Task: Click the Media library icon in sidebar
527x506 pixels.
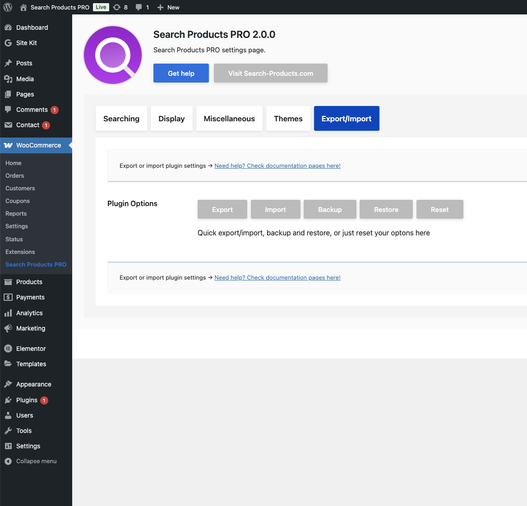Action: tap(9, 78)
